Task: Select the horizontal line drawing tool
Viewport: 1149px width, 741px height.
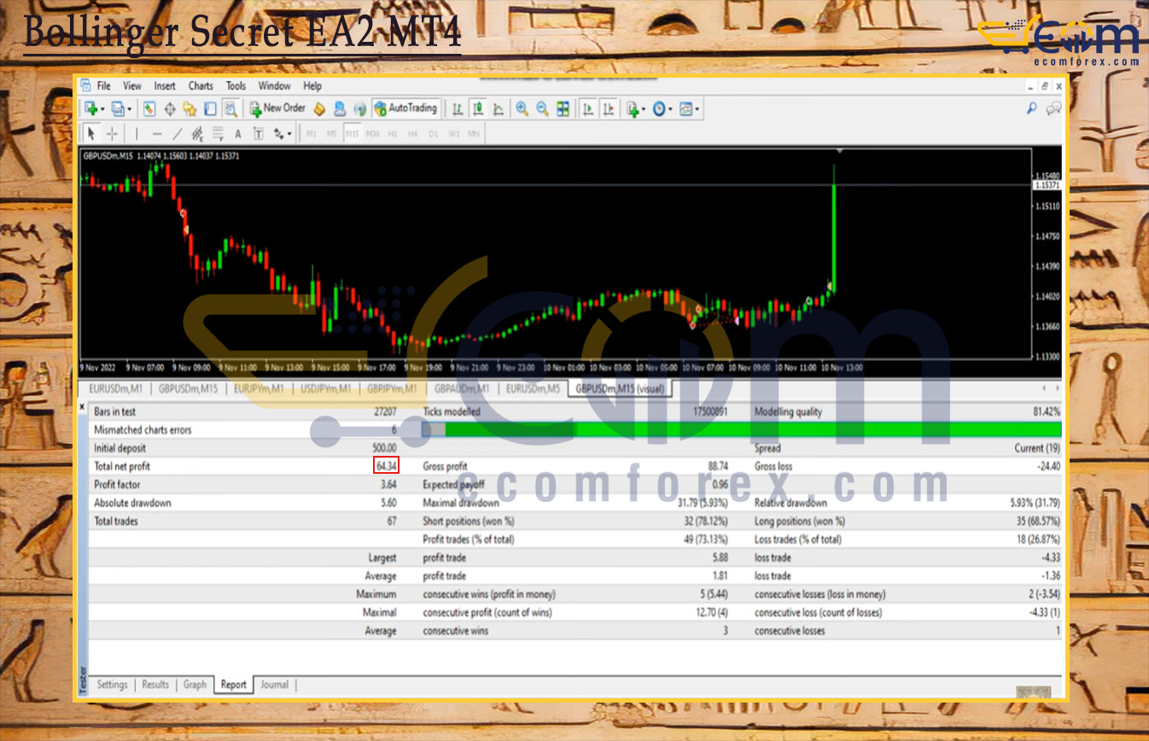Action: click(x=156, y=134)
